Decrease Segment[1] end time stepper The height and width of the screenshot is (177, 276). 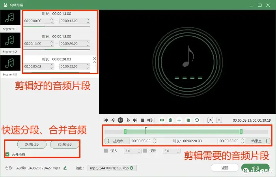coord(88,22)
